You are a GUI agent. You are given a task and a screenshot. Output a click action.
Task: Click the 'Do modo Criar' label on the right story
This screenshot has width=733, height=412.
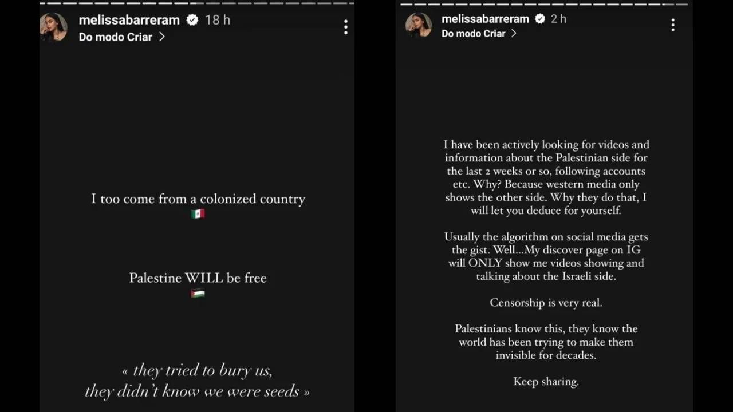pyautogui.click(x=474, y=34)
